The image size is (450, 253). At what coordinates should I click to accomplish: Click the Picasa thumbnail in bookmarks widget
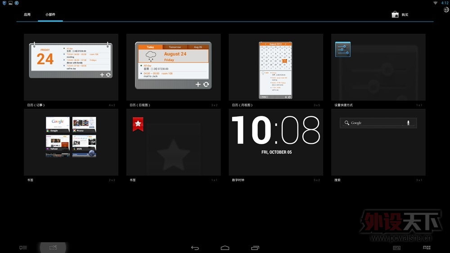(85, 124)
